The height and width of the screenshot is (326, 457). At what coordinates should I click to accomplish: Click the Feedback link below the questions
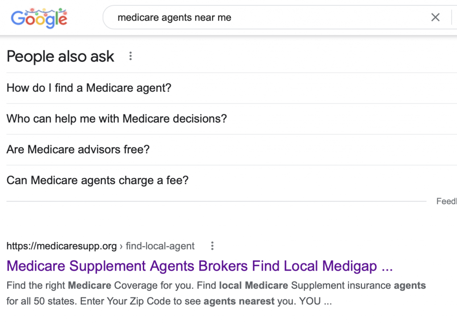(446, 201)
